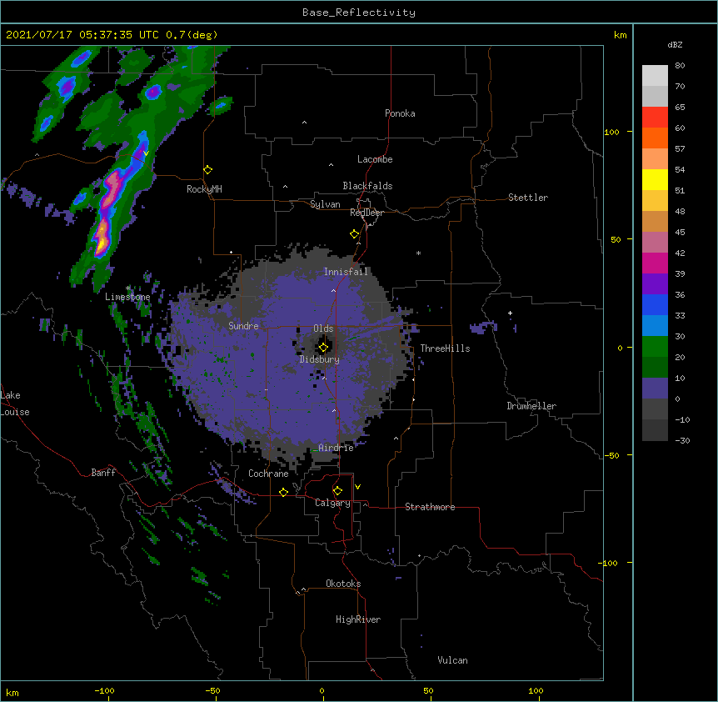Screen dimensions: 718x702
Task: Click the RedDeer city label
Action: click(366, 213)
